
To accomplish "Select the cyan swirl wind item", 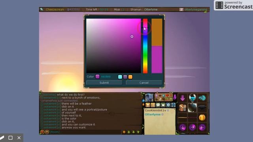I will pos(202,98).
